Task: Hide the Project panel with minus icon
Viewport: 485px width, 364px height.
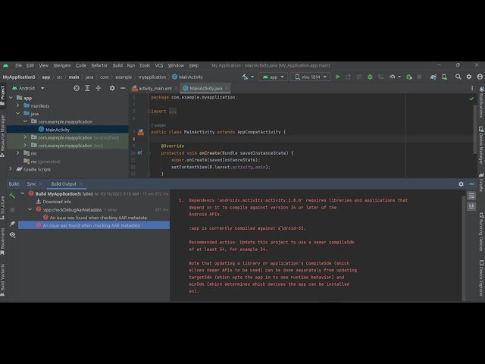Action: [123, 88]
